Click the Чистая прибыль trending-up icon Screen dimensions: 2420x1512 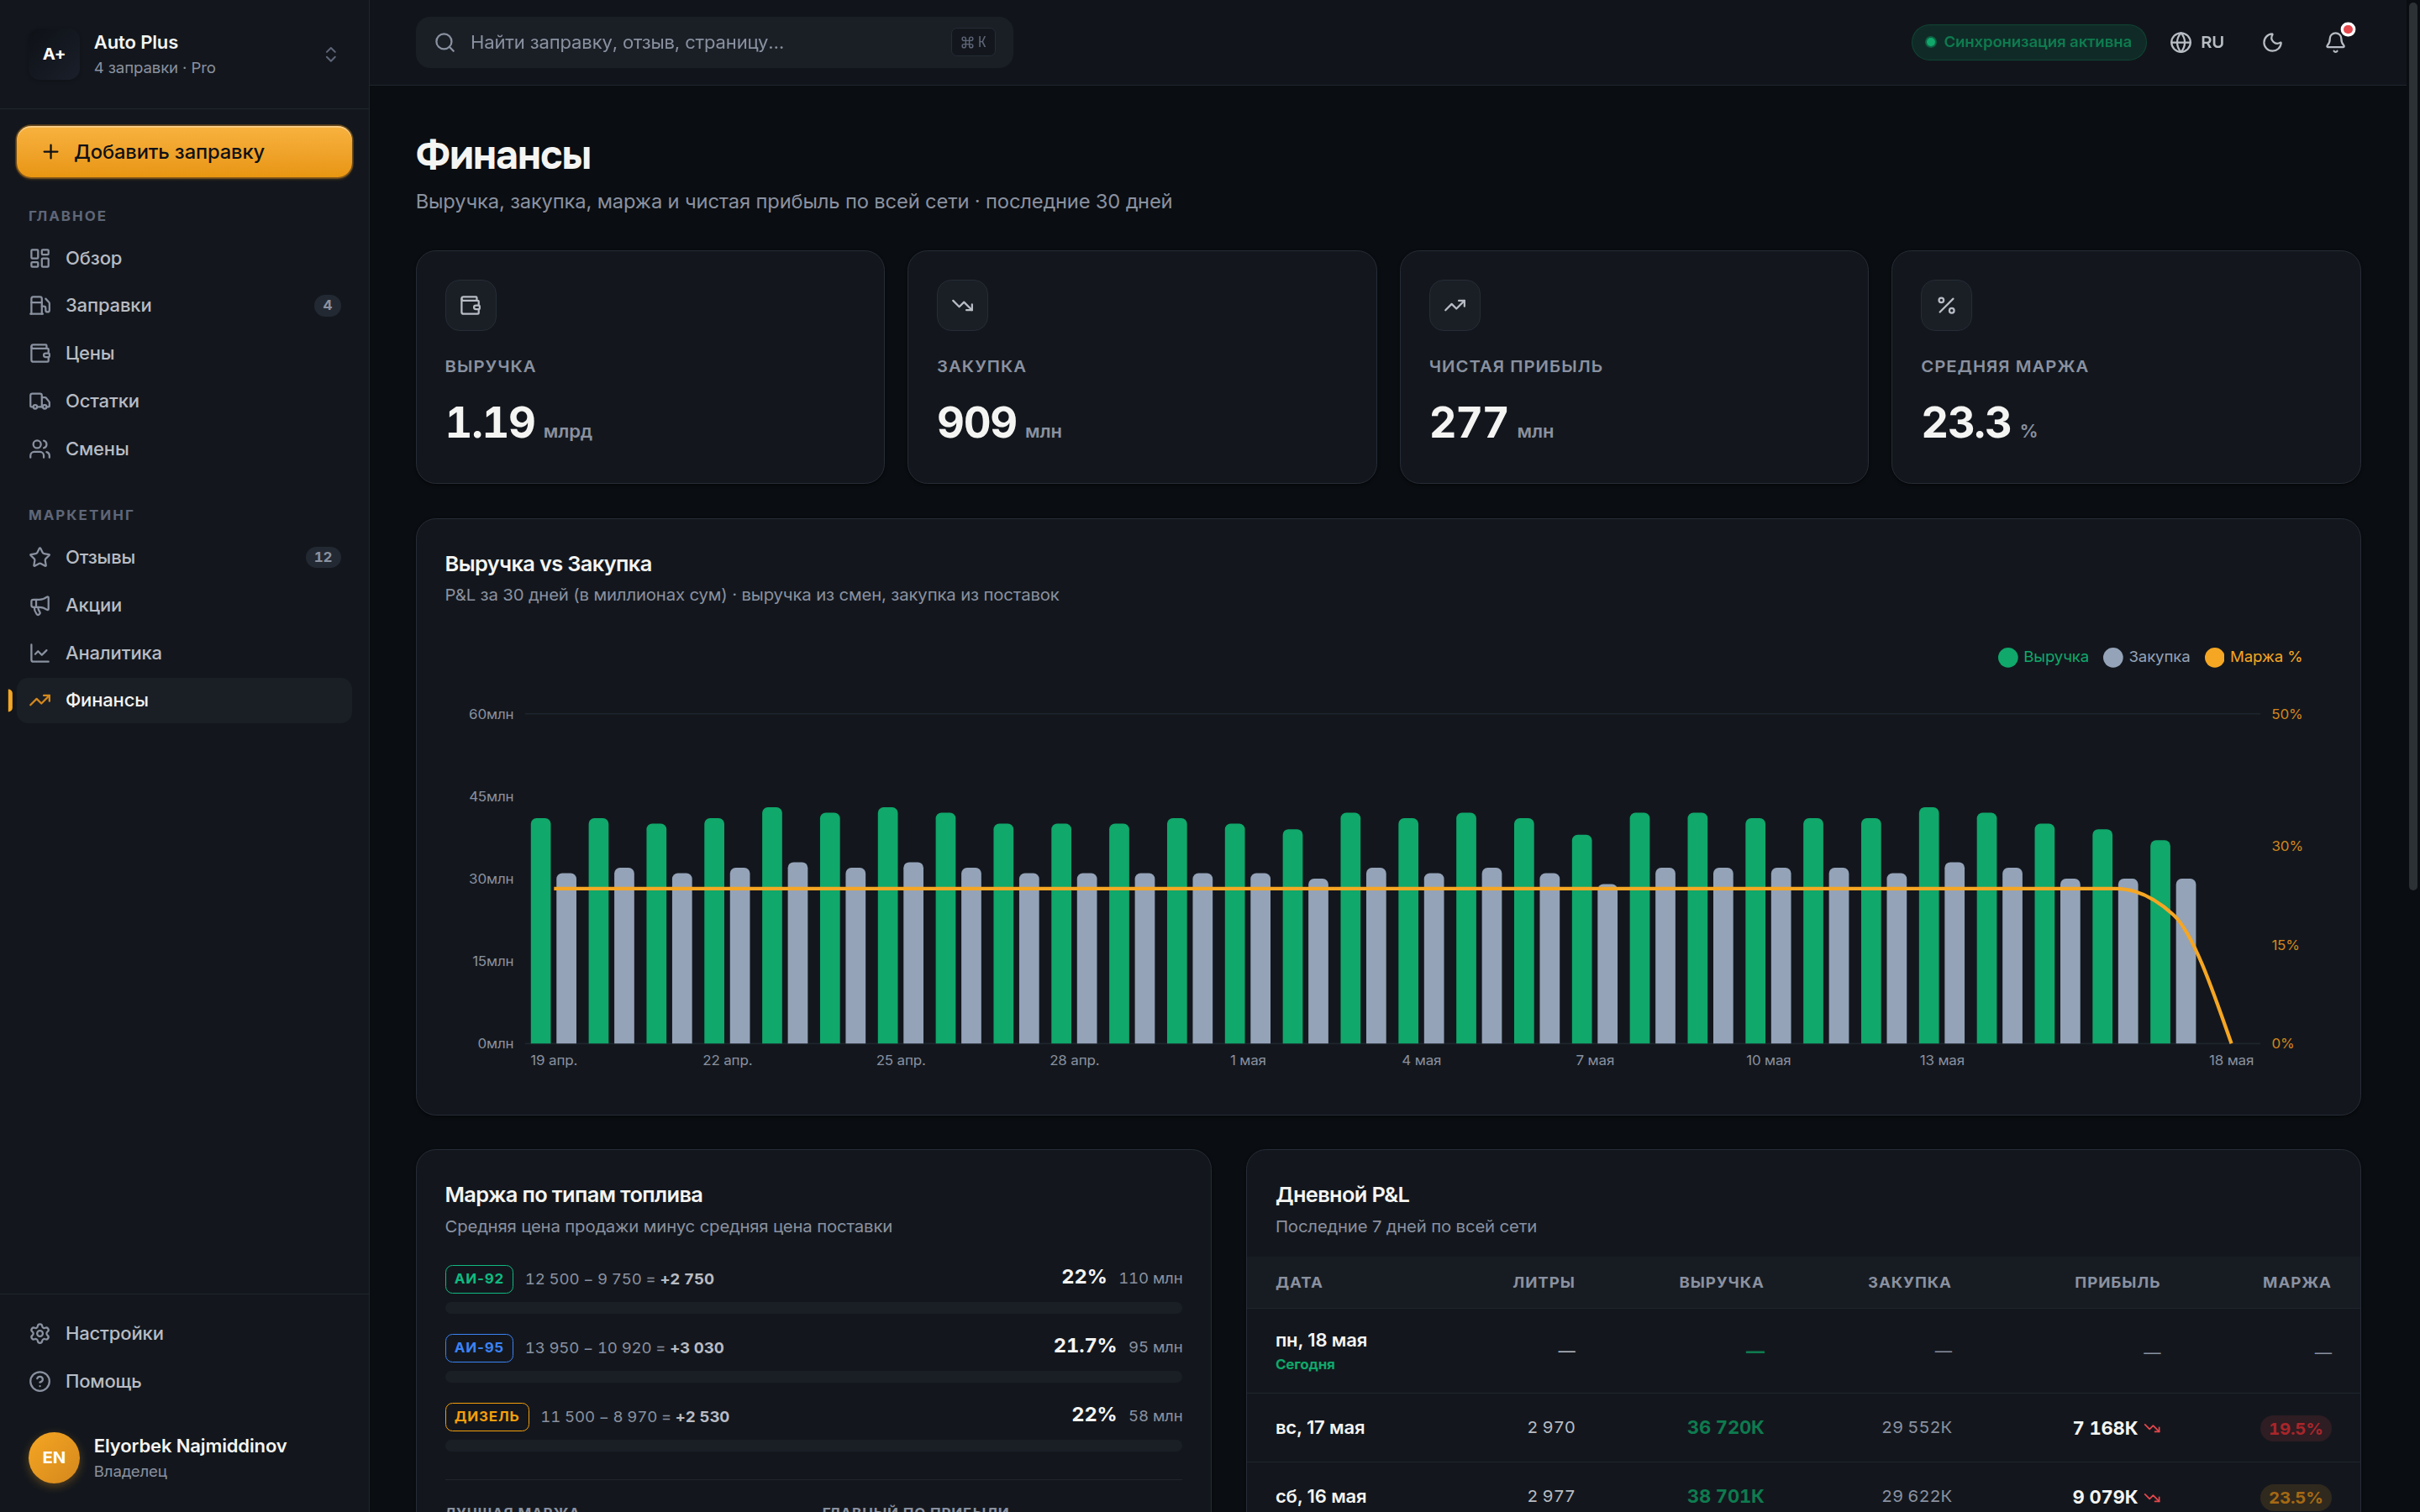(1454, 305)
